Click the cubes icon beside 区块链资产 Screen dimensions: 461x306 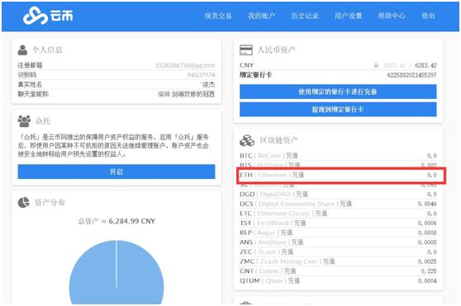click(247, 140)
